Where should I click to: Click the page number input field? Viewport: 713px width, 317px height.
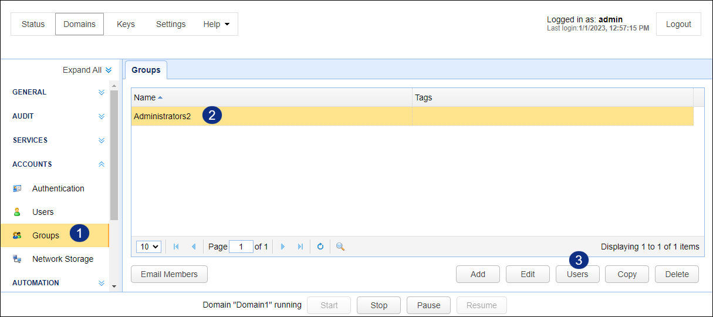point(241,247)
